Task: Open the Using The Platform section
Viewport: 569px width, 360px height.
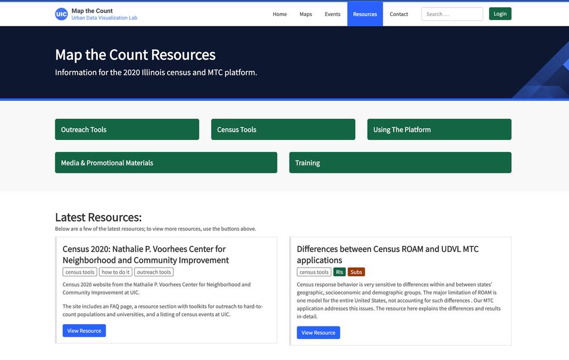Action: coord(439,129)
